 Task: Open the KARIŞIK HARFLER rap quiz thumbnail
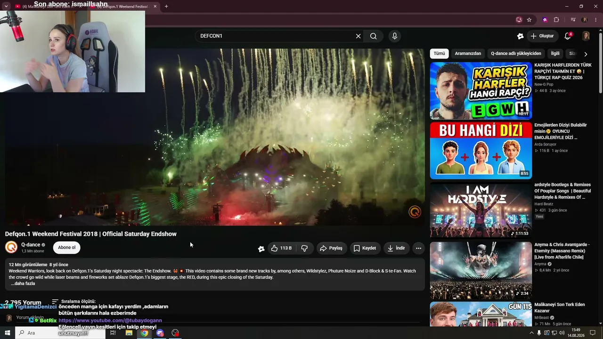pos(481,90)
